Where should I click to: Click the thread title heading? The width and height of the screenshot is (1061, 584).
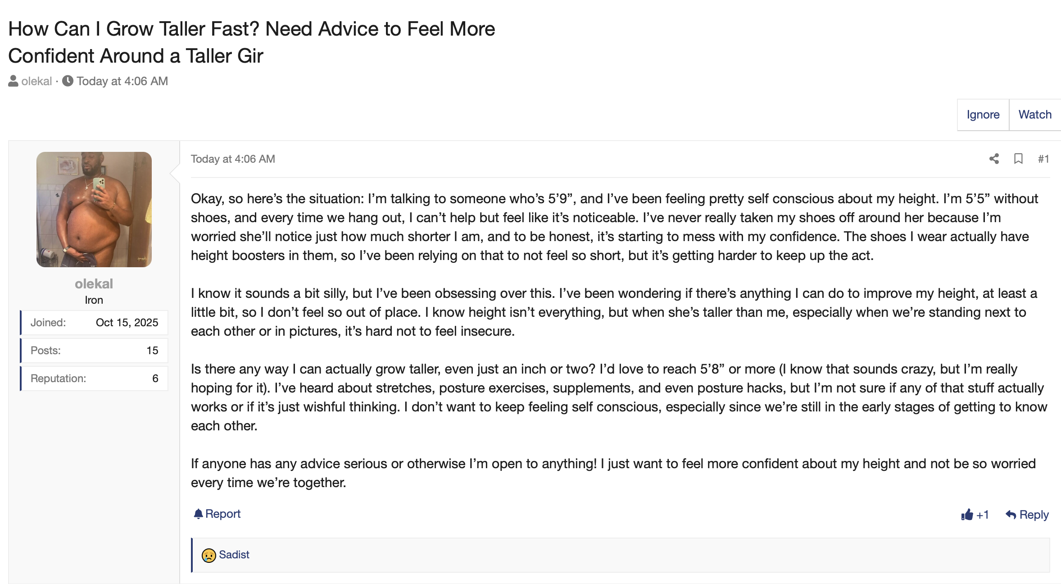pyautogui.click(x=251, y=42)
